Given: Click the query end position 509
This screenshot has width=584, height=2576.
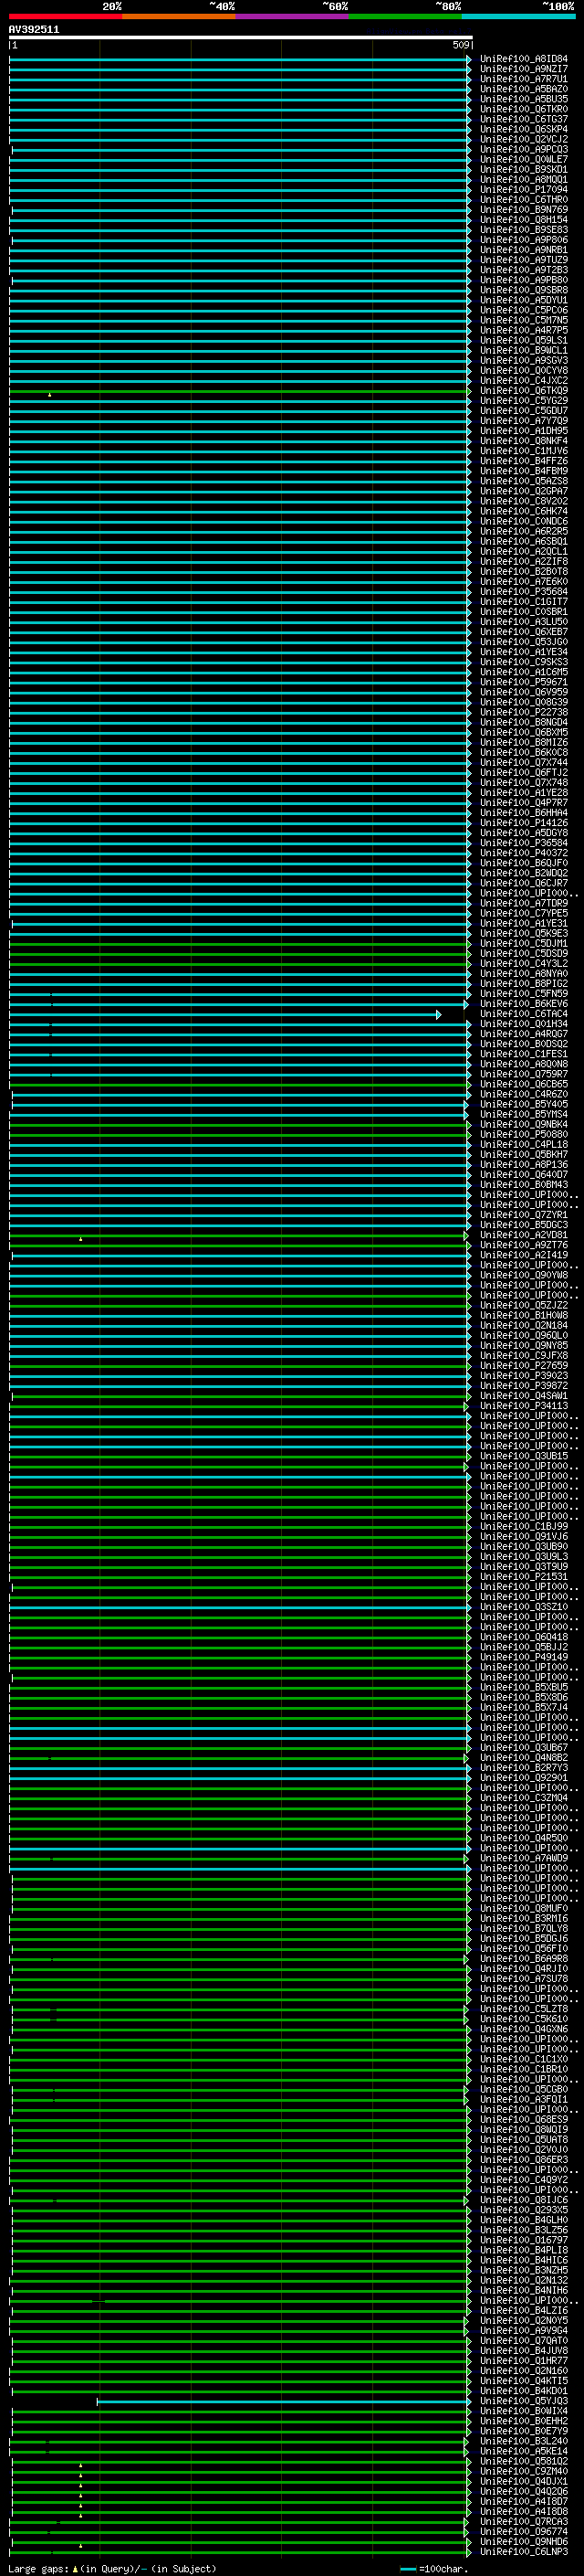Looking at the screenshot, I should [x=461, y=45].
